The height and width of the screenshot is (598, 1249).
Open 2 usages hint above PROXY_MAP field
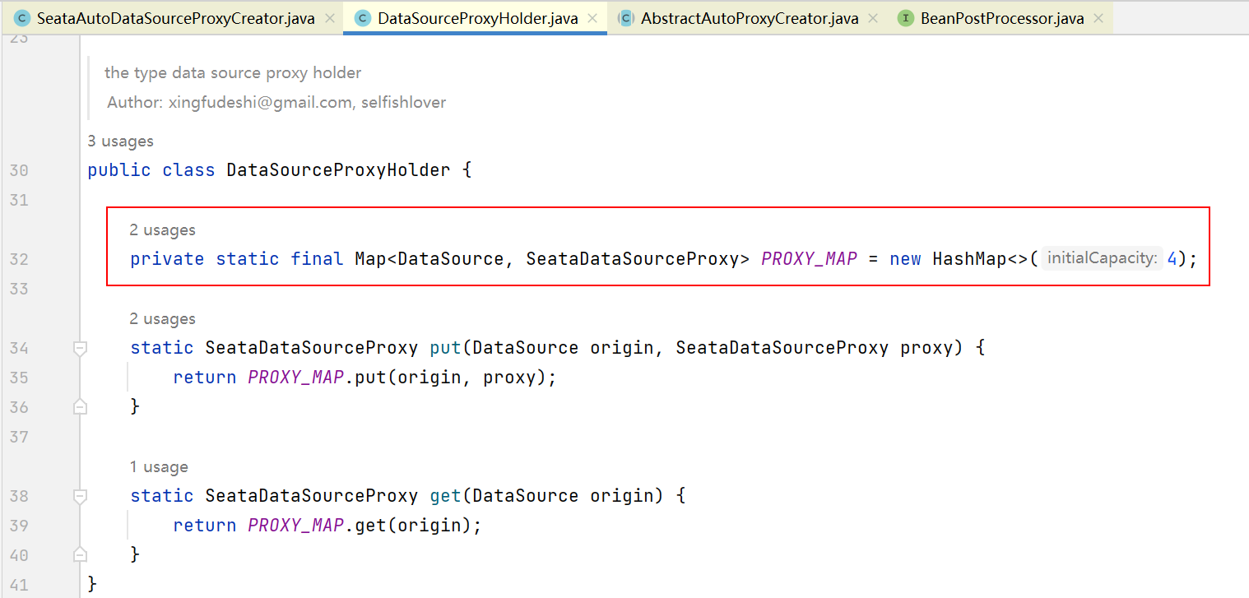tap(162, 230)
